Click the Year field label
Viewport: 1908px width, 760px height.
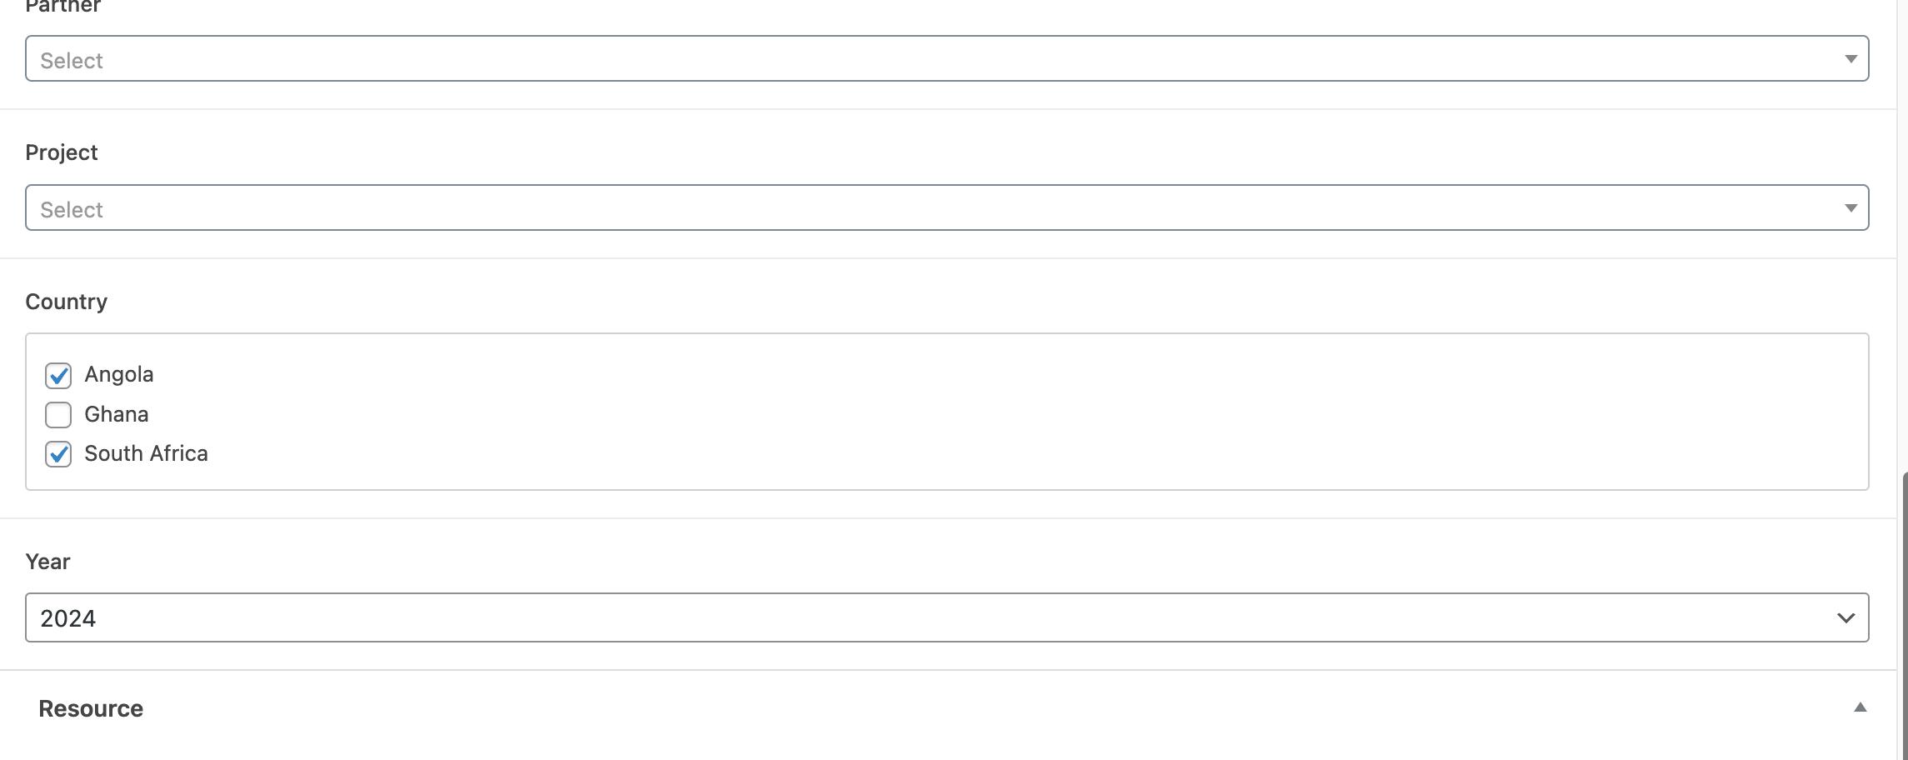[x=47, y=562]
